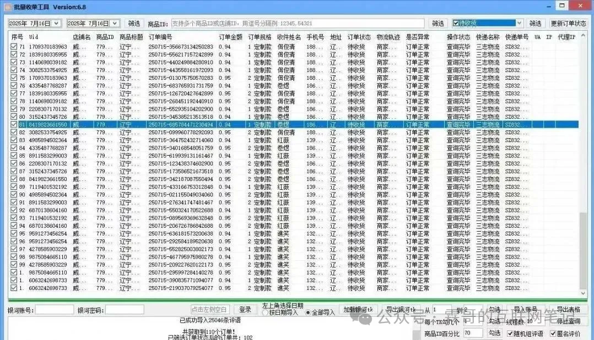Toggle the checkbox for row 85
This screenshot has width=594, height=340.
coord(14,156)
